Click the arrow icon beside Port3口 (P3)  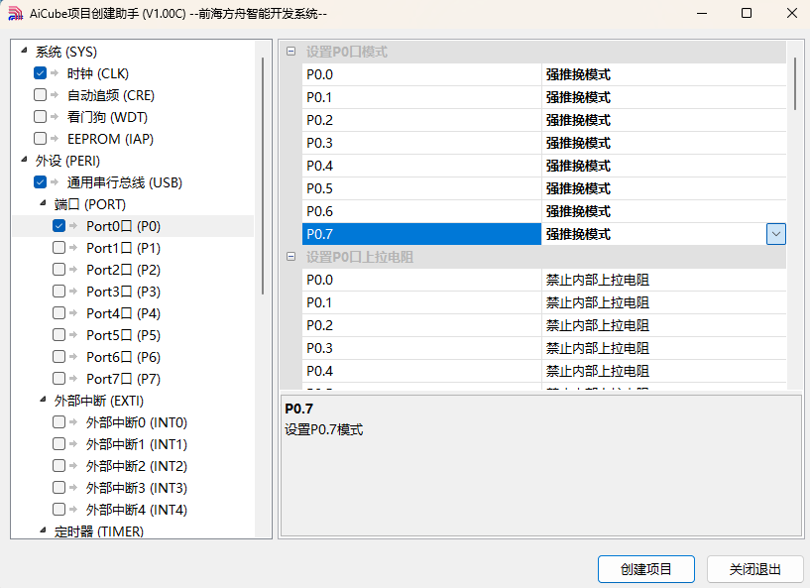click(74, 292)
